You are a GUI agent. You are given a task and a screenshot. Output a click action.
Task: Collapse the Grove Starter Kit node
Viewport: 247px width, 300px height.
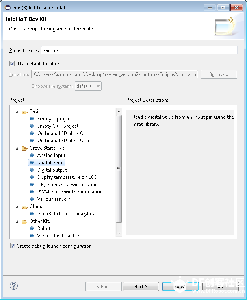tap(17, 148)
